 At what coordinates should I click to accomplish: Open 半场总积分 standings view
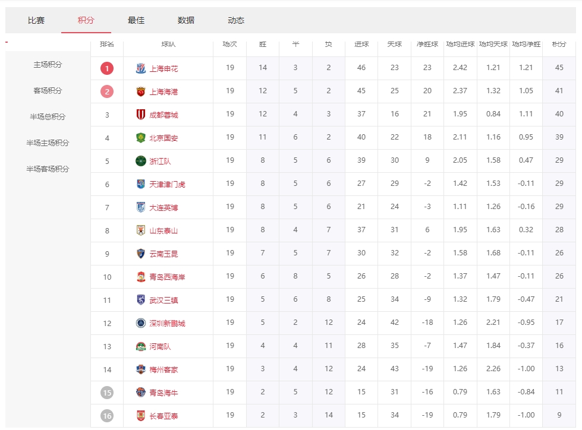coord(48,117)
